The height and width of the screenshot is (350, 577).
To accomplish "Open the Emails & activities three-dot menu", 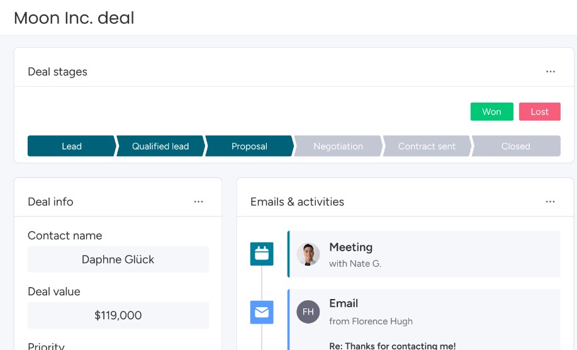I will pos(551,201).
